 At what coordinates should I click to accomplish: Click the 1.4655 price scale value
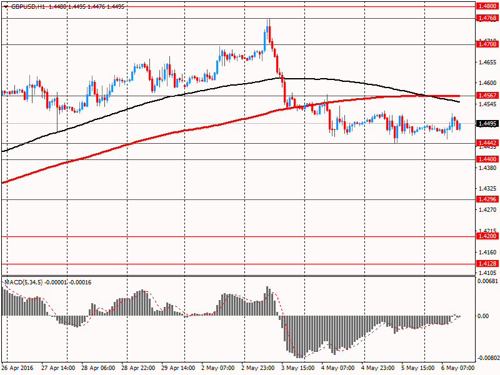(488, 62)
